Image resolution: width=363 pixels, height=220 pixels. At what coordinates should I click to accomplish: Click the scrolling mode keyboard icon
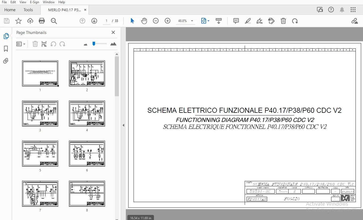pyautogui.click(x=219, y=21)
